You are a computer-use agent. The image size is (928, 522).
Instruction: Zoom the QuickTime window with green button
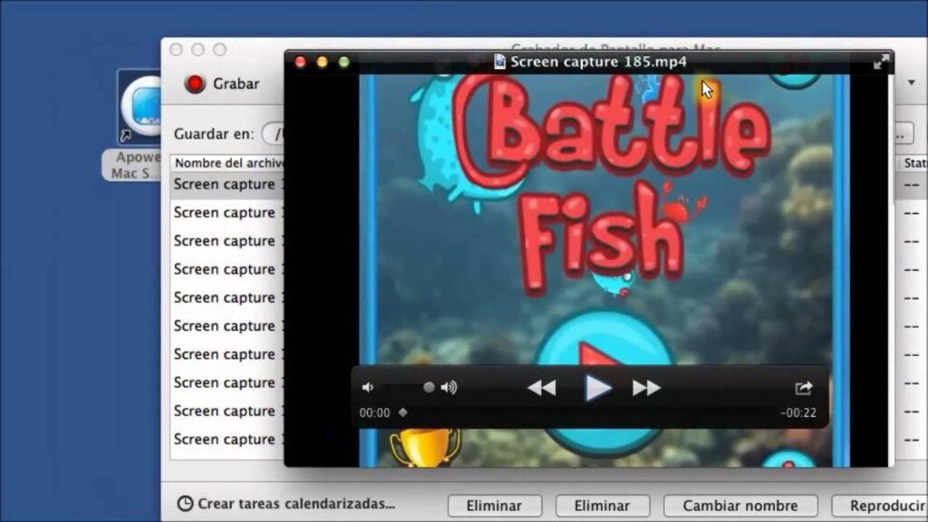point(343,63)
